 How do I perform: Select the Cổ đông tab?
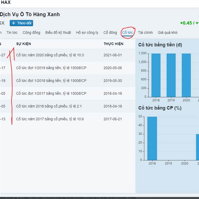(x=110, y=33)
